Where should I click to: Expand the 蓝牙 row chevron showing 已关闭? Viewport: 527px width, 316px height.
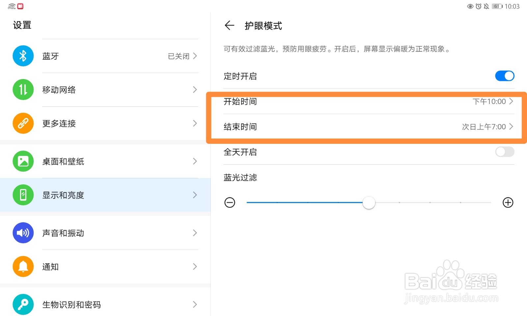coord(195,56)
